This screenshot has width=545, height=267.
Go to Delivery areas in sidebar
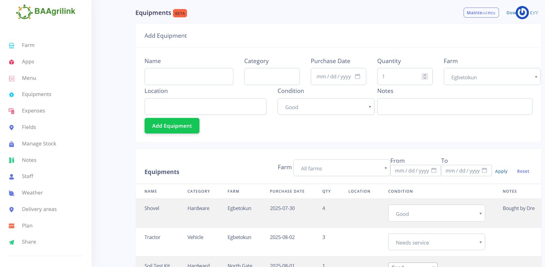pos(39,209)
